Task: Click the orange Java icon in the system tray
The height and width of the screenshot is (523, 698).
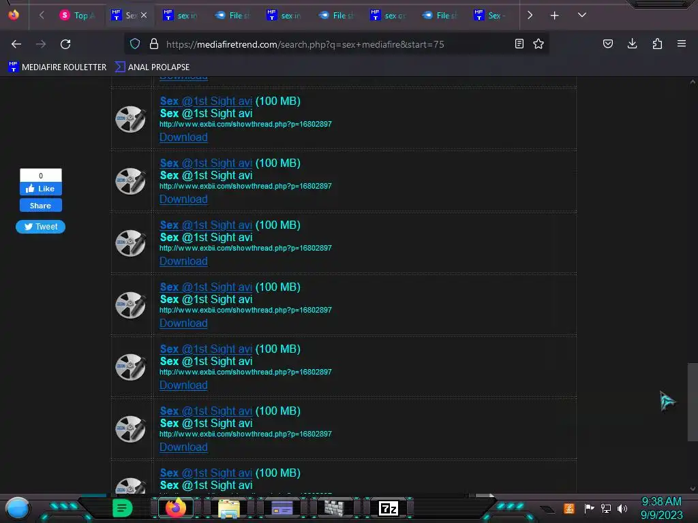Action: pyautogui.click(x=569, y=508)
